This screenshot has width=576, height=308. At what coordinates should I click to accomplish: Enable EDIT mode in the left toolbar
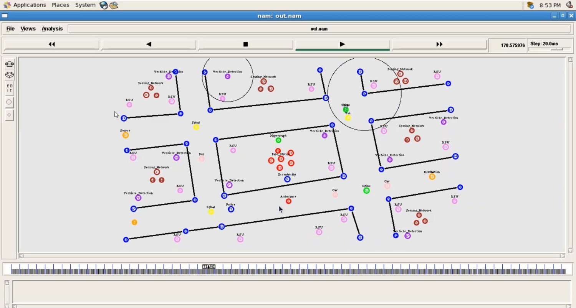[x=9, y=88]
